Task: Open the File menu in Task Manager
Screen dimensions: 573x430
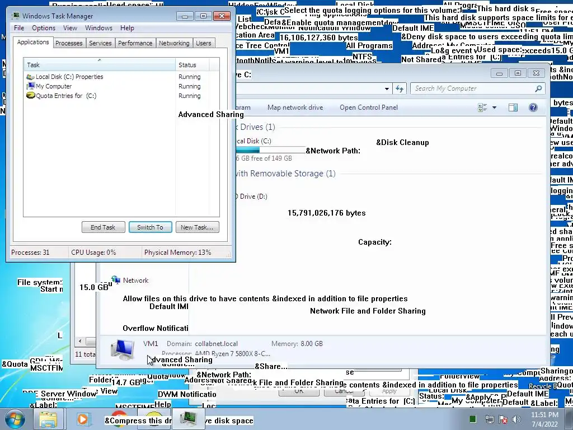Action: [19, 28]
